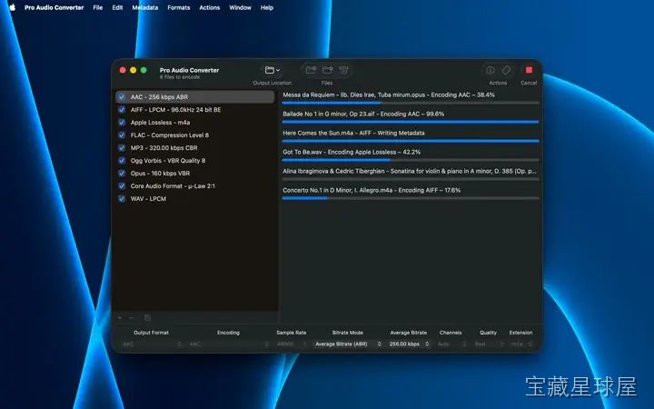Open the Edit menu
The image size is (654, 409).
[117, 7]
